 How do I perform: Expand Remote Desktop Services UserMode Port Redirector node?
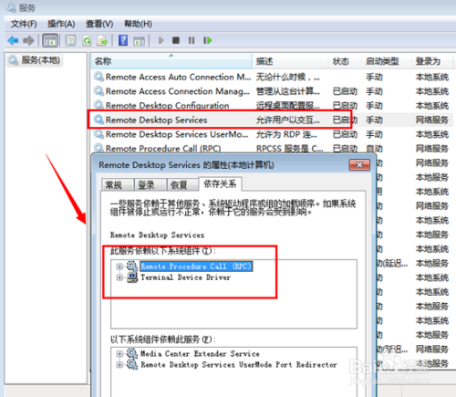click(x=119, y=365)
